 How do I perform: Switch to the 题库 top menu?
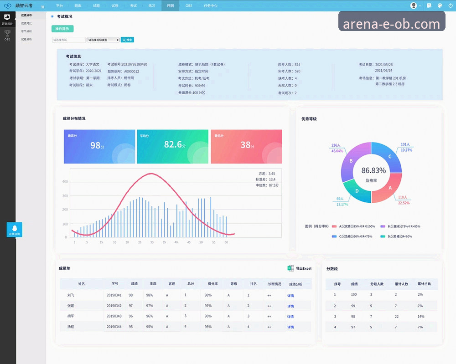[x=78, y=6]
